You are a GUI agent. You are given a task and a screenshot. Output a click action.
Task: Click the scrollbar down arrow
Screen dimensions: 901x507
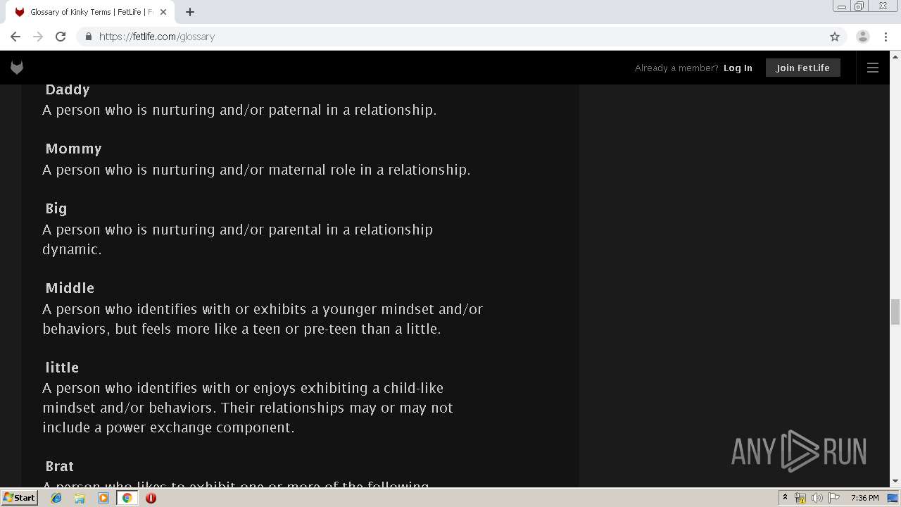tap(895, 482)
